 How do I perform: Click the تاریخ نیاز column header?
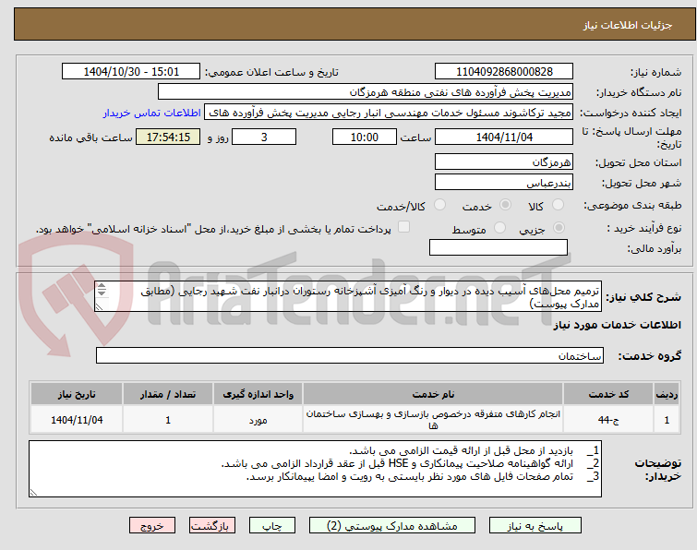click(77, 395)
